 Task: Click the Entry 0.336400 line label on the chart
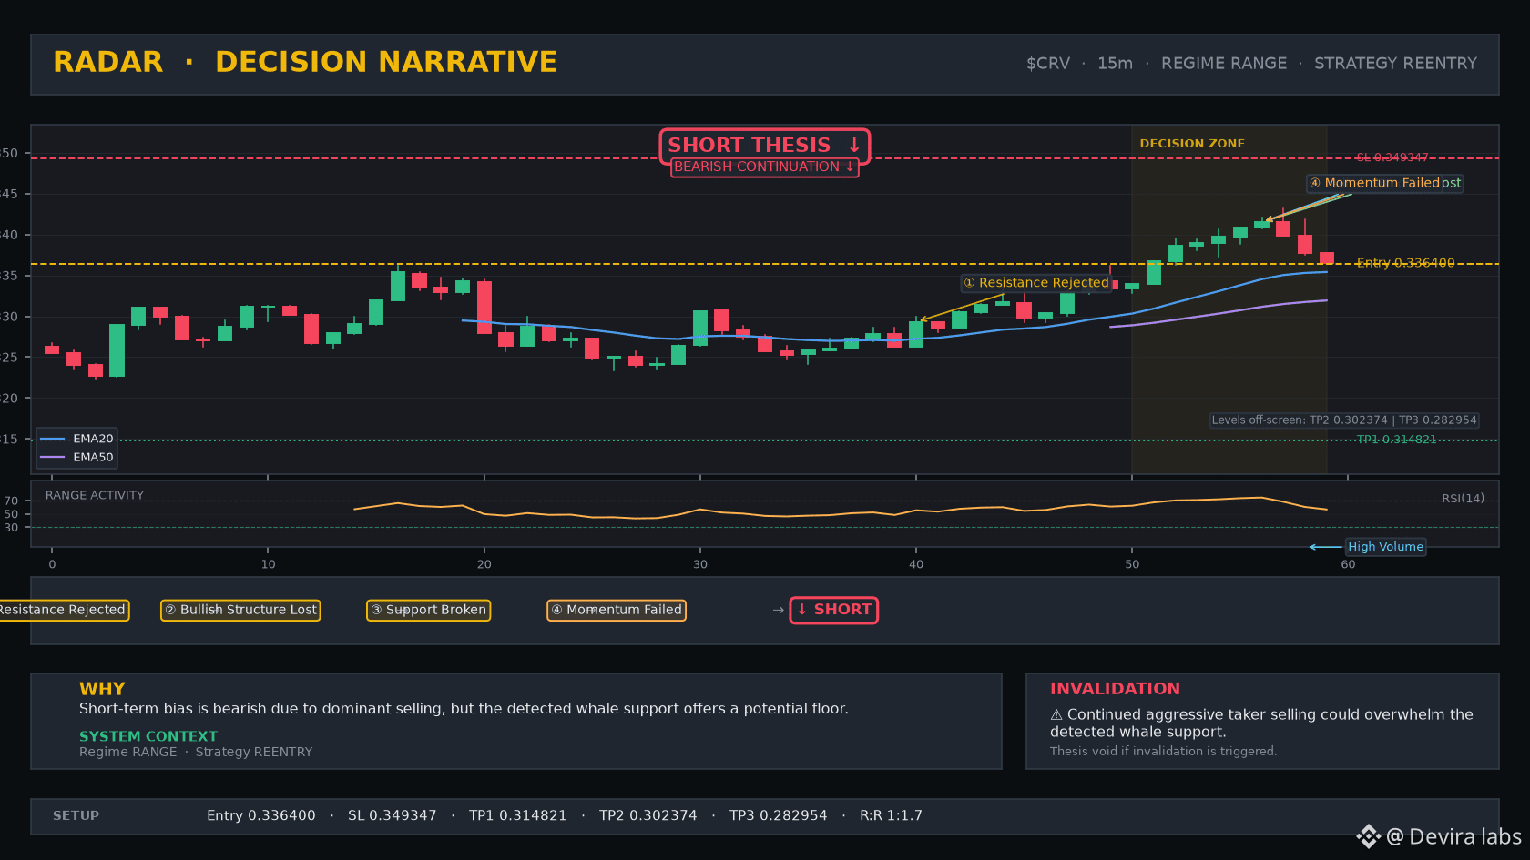(1405, 263)
